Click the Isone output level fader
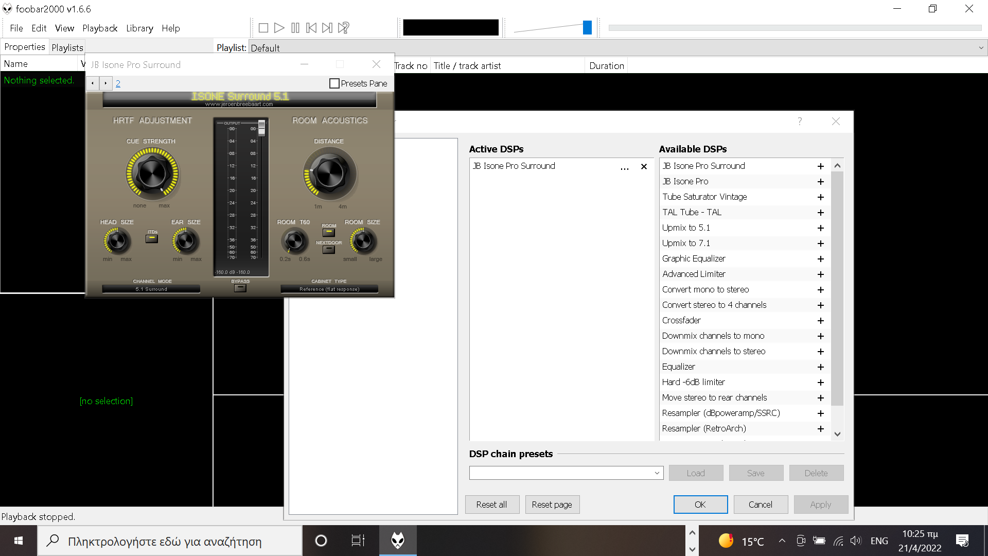 (261, 128)
